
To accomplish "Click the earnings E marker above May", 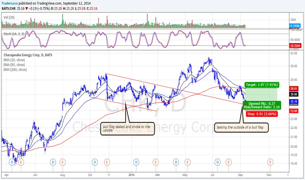I will click(x=188, y=162).
